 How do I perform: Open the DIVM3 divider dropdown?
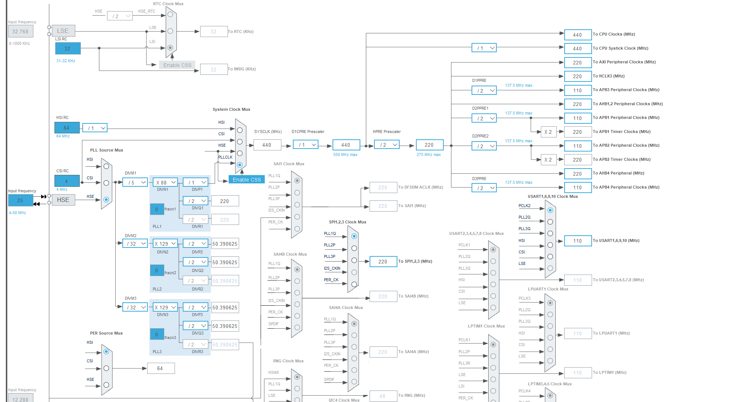135,307
